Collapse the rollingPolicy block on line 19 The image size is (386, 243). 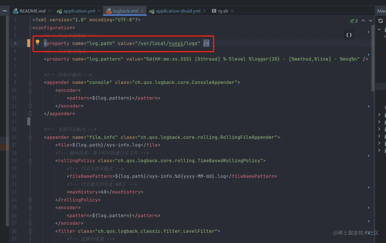pyautogui.click(x=30, y=161)
